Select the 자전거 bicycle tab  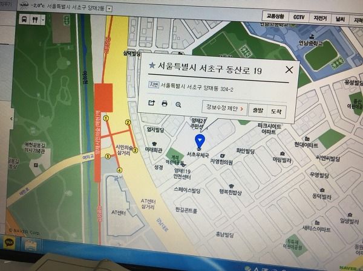pyautogui.click(x=321, y=18)
